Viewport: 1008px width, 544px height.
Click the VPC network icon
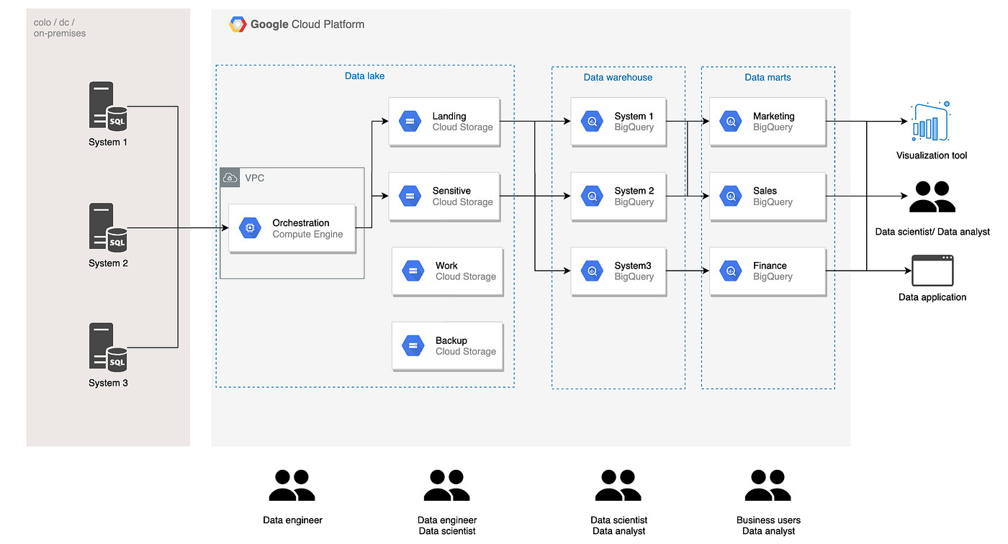[x=229, y=177]
